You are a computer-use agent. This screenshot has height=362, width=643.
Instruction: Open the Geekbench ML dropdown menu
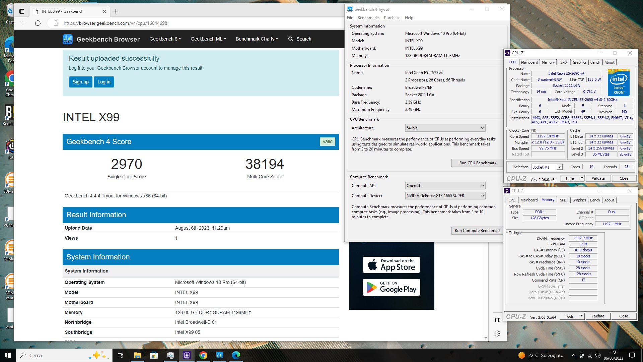click(x=208, y=39)
